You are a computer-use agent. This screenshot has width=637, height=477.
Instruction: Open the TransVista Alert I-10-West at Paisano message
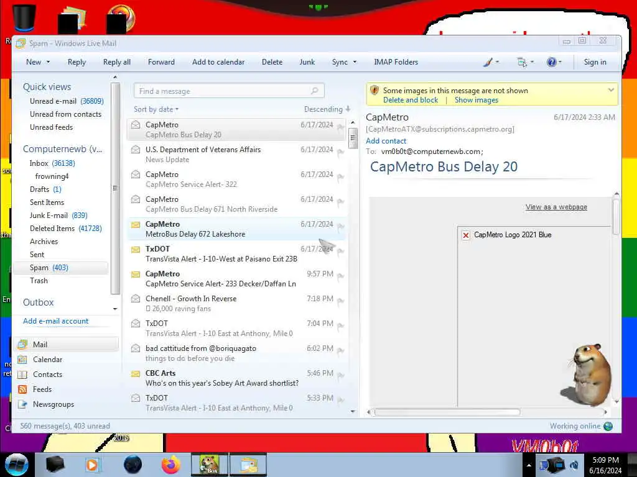pos(237,254)
